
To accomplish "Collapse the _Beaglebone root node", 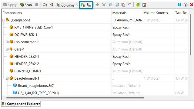I will [x=4, y=20].
